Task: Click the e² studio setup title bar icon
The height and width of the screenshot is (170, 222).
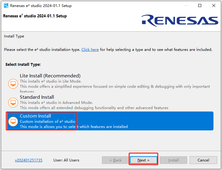Action: pyautogui.click(x=6, y=5)
